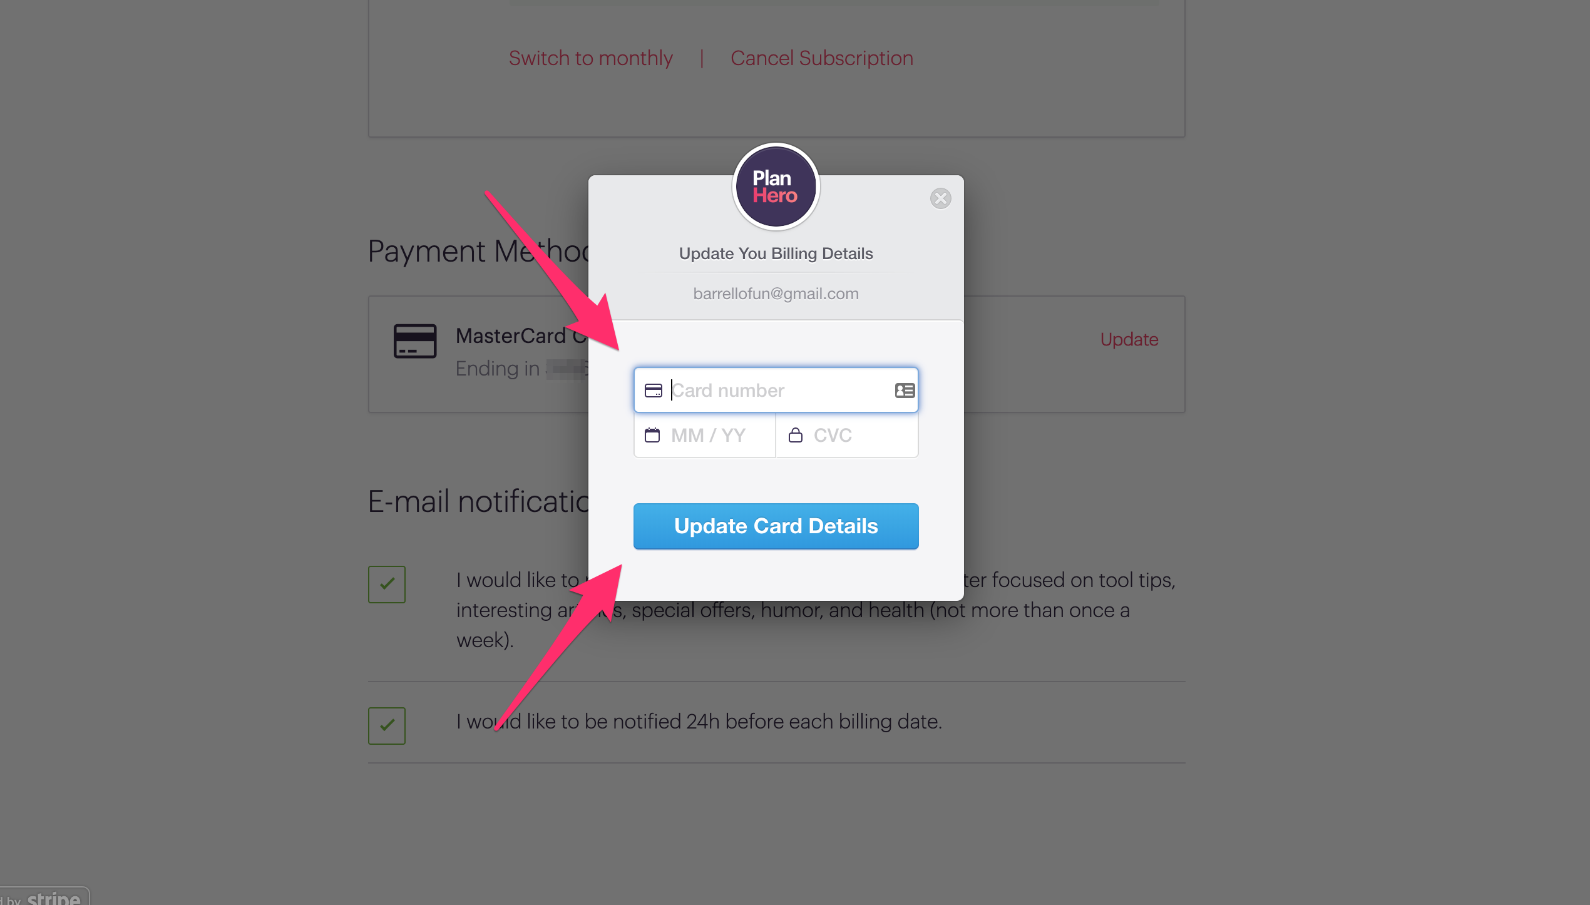This screenshot has height=905, width=1590.
Task: Click the barrellofun@gmail.com email text
Action: click(x=776, y=294)
